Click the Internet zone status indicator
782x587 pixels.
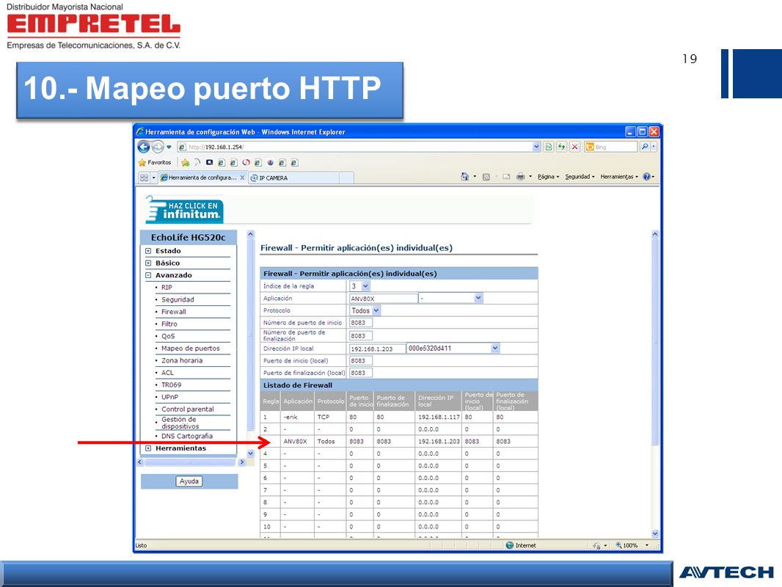(521, 546)
